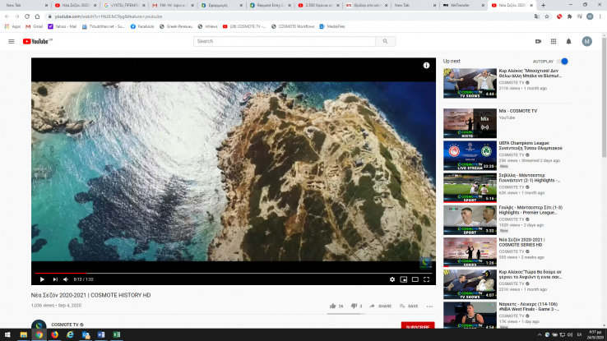Open the Gmail bookmark in bookmarks bar
Viewport: 607px width, 341px height.
[34, 26]
